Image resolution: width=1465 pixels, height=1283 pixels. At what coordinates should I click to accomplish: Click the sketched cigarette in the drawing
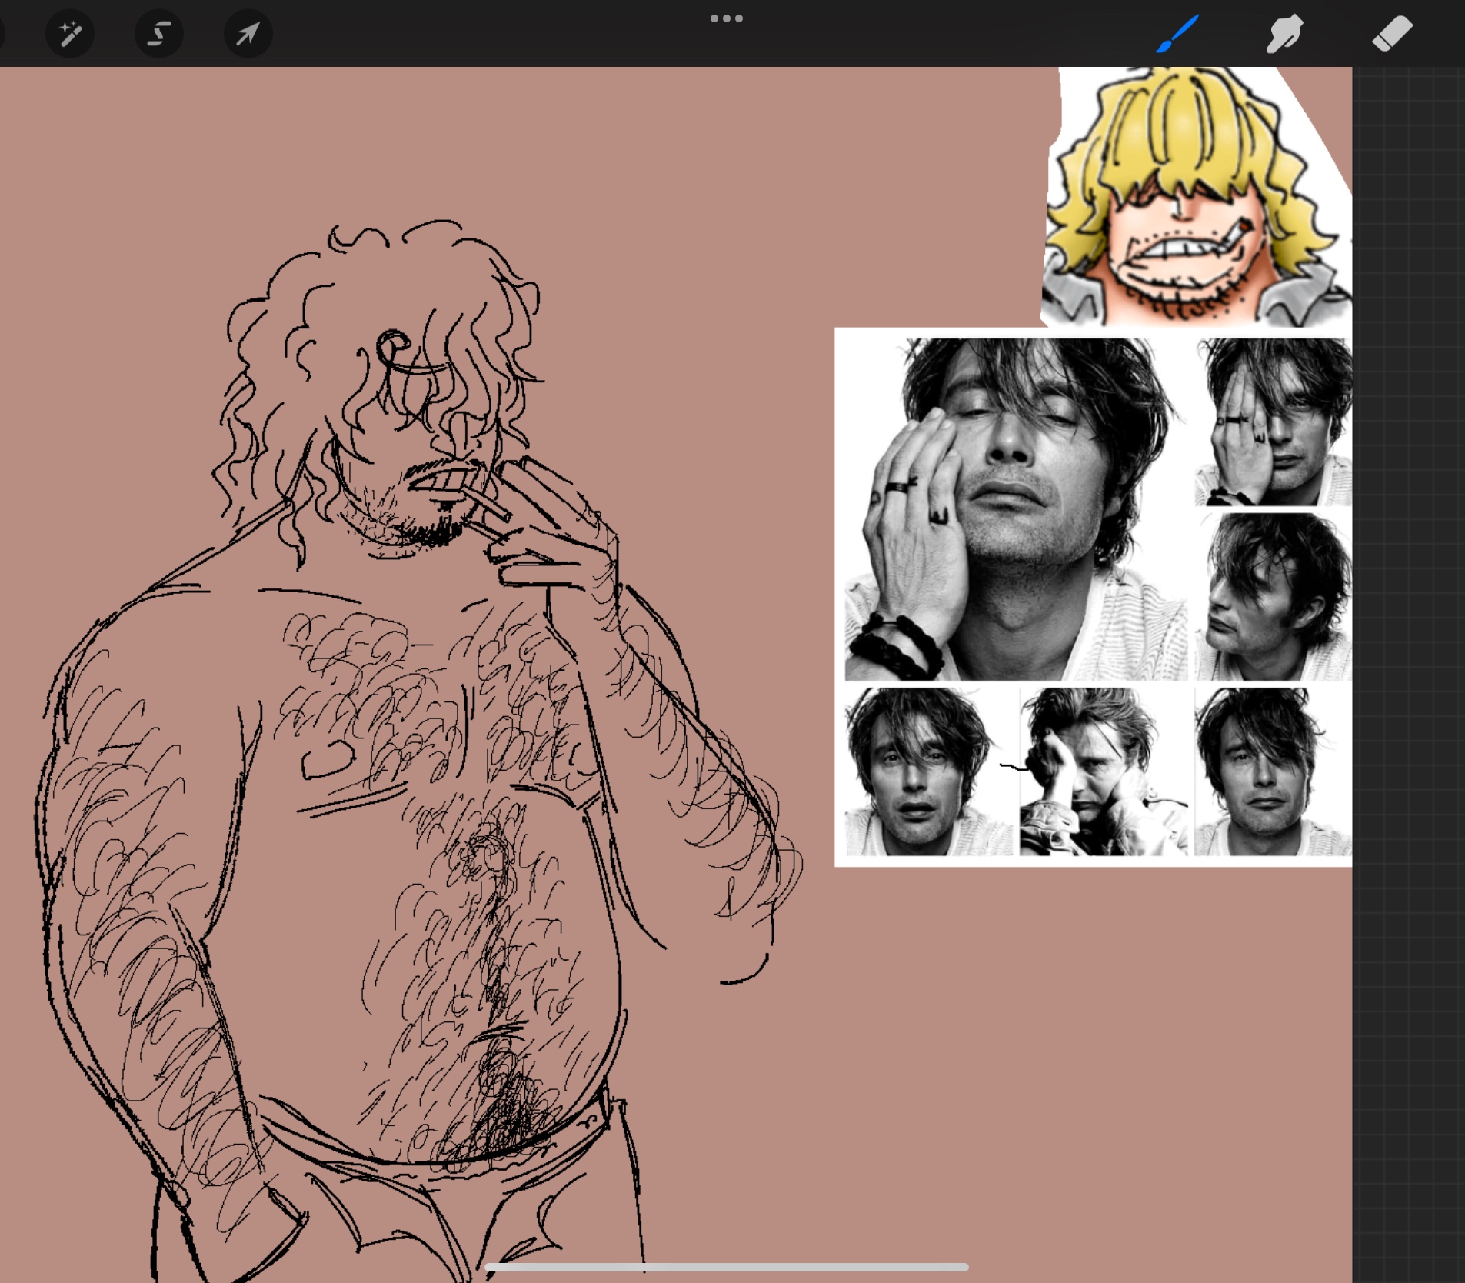(x=491, y=505)
